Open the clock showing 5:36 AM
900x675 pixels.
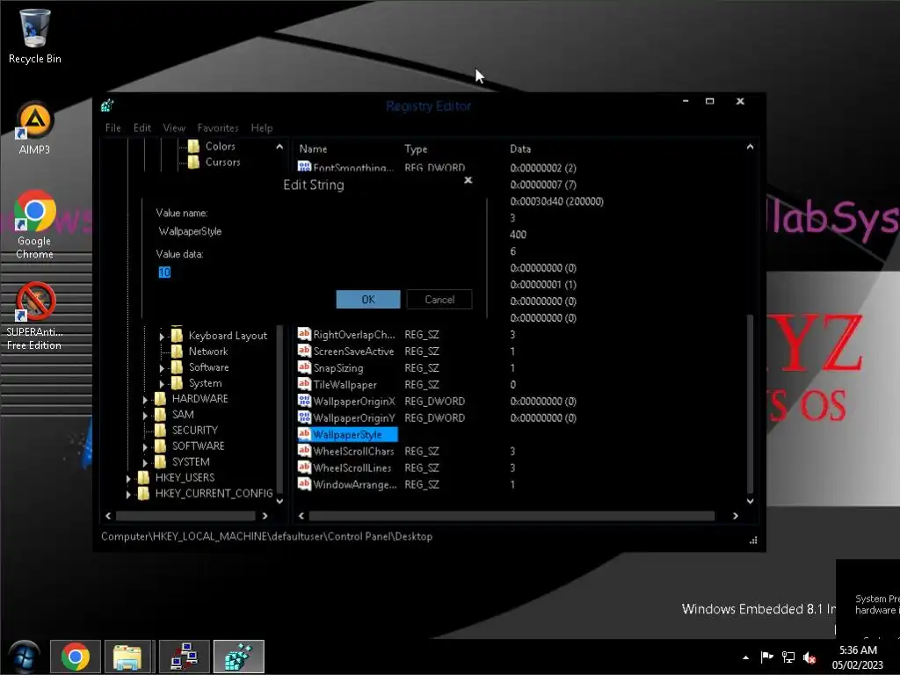(858, 657)
